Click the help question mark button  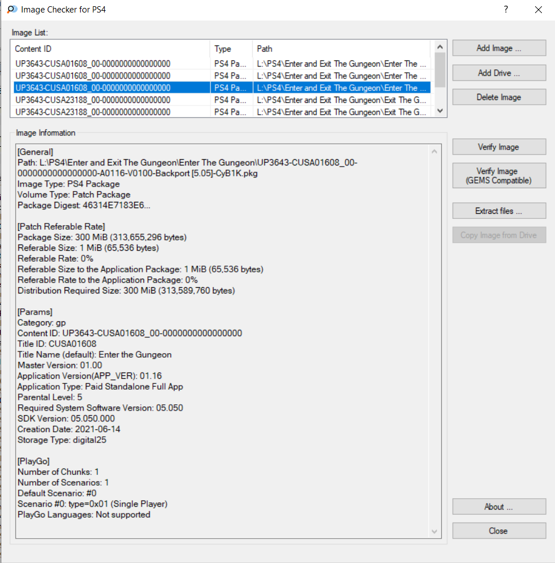[506, 10]
